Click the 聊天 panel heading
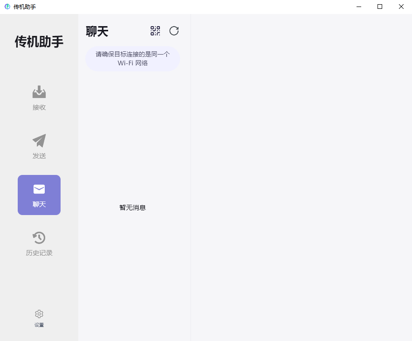This screenshot has height=341, width=412. 97,31
